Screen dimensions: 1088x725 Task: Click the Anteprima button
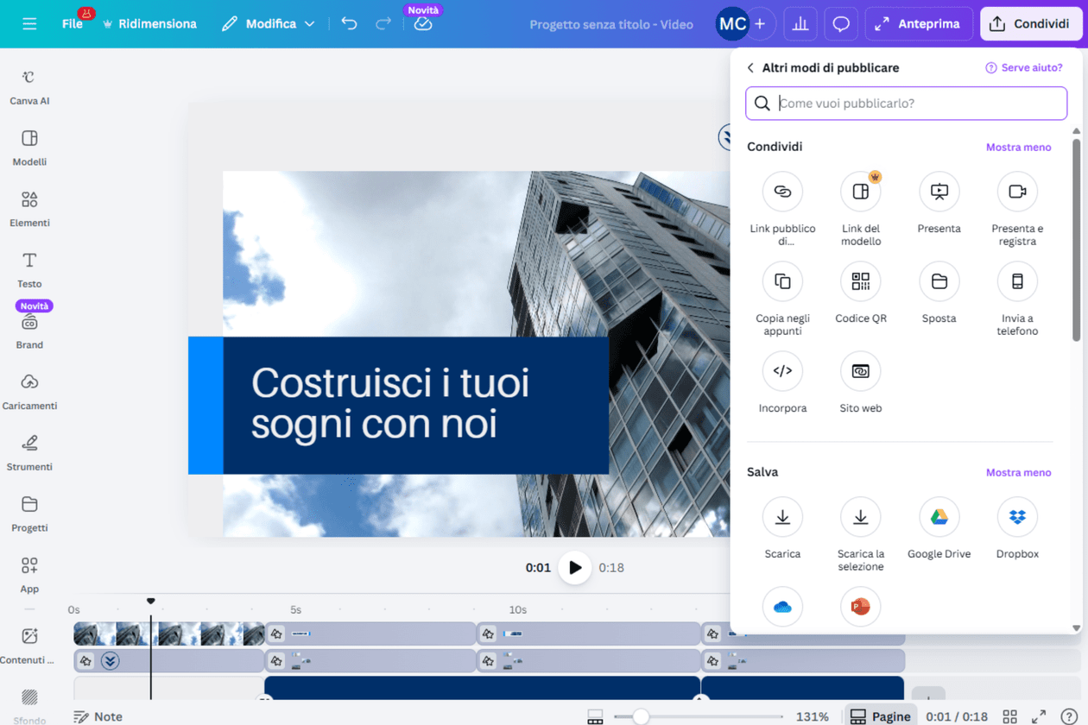pyautogui.click(x=918, y=24)
